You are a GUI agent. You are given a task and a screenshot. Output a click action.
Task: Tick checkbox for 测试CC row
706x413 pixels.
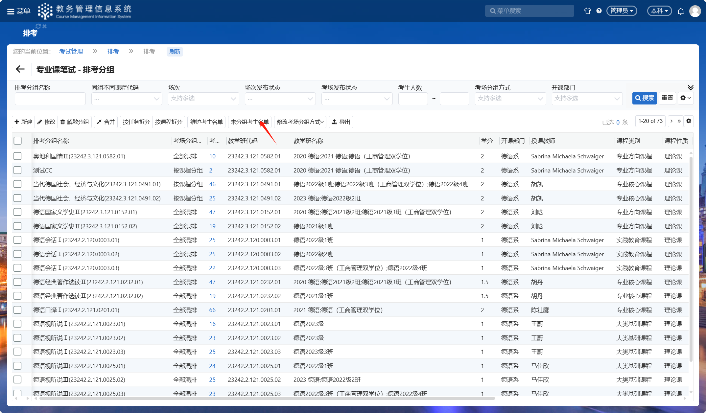pyautogui.click(x=18, y=170)
